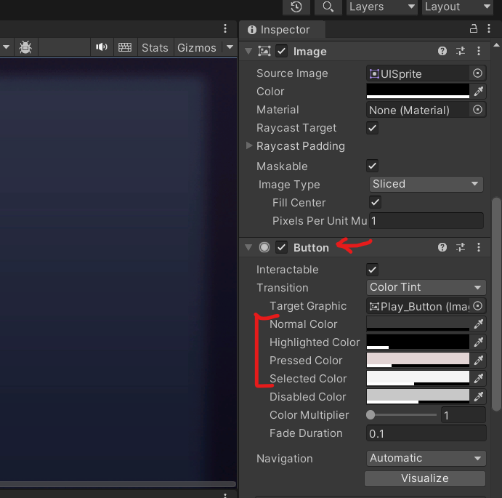The height and width of the screenshot is (498, 502).
Task: Toggle the Gizmos button
Action: (x=197, y=47)
